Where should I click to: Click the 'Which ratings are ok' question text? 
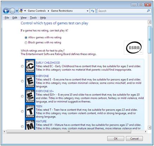[43, 51]
